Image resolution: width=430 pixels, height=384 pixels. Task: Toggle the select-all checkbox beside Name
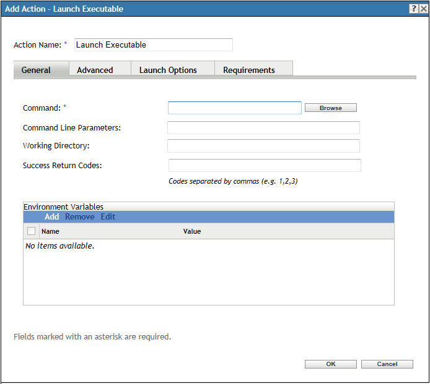click(x=31, y=231)
